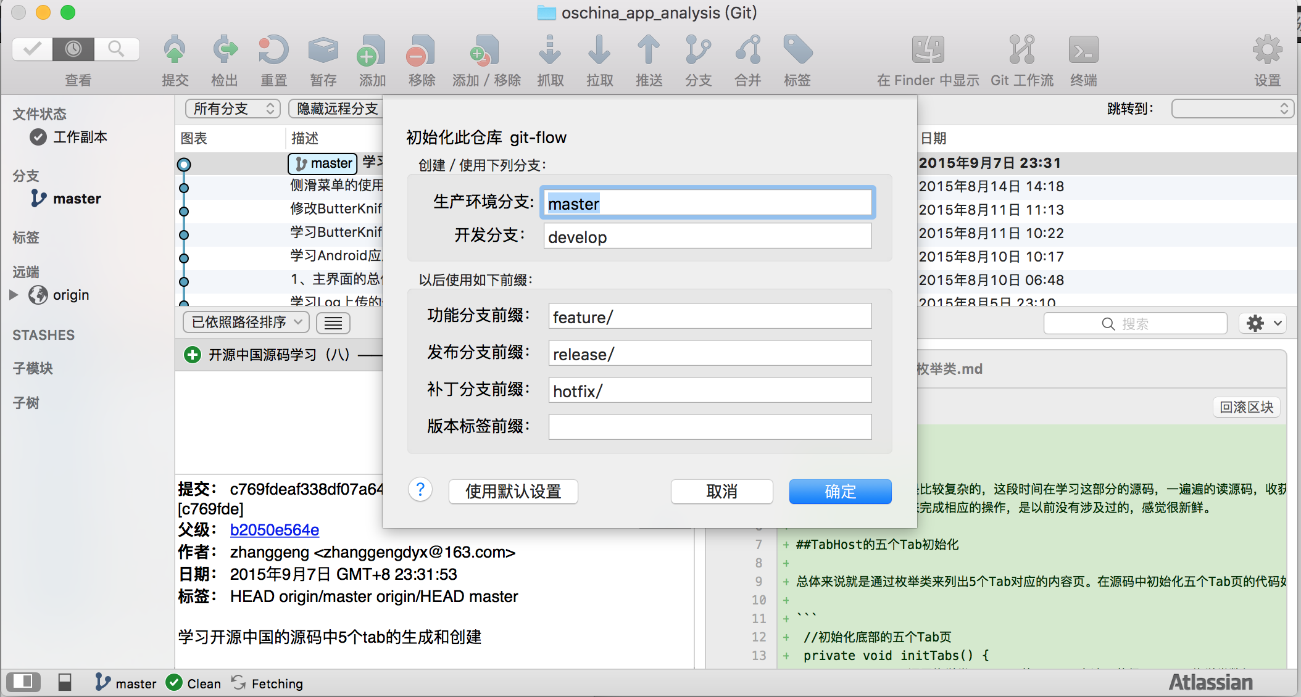The height and width of the screenshot is (697, 1301).
Task: Click the develop branch (开发分支) field
Action: tap(707, 236)
